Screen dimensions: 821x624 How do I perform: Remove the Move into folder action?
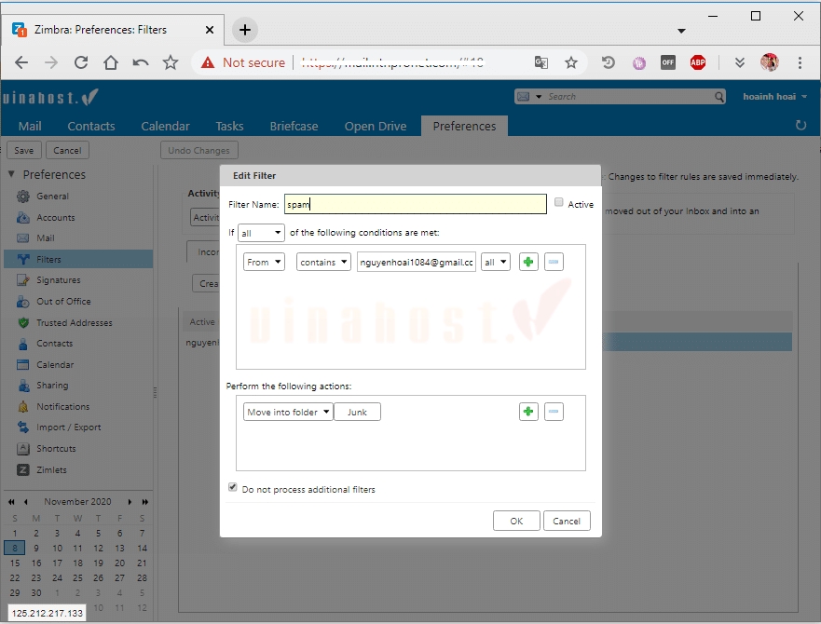(x=554, y=412)
